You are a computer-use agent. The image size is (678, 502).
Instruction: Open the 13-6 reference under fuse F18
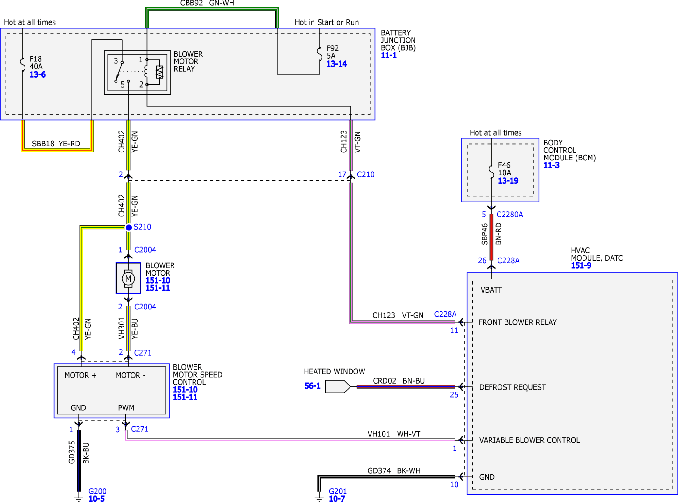[x=38, y=75]
